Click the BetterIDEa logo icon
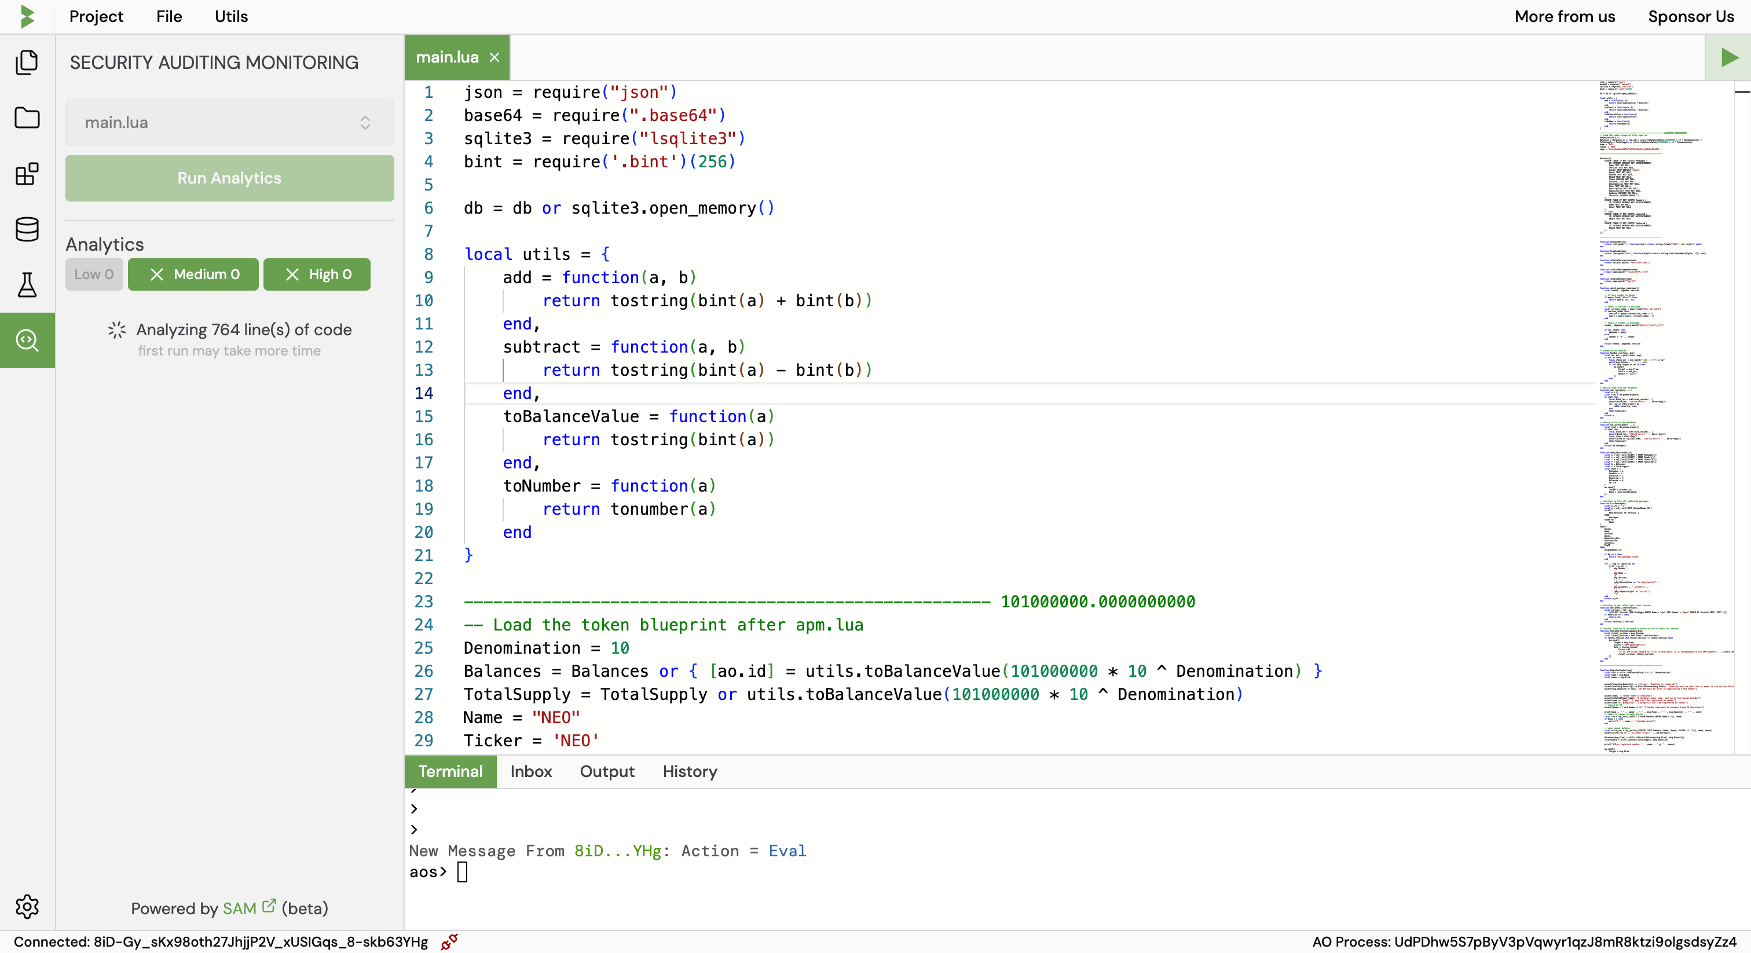Image resolution: width=1751 pixels, height=953 pixels. pos(27,16)
